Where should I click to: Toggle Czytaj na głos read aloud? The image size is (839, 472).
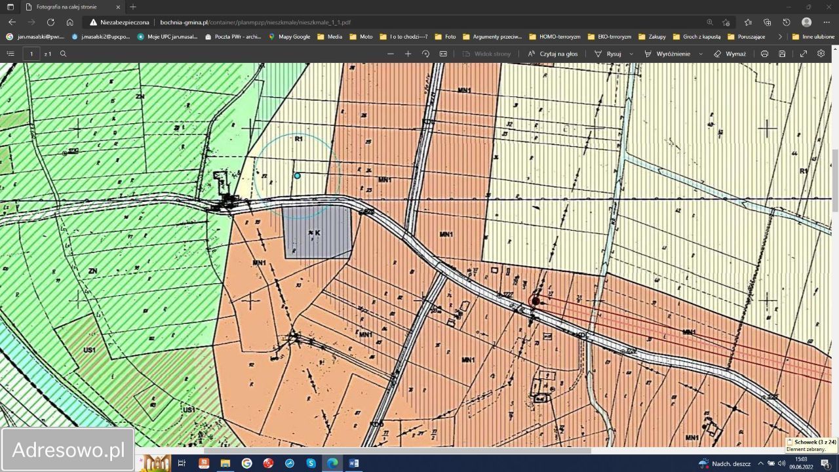pyautogui.click(x=553, y=54)
